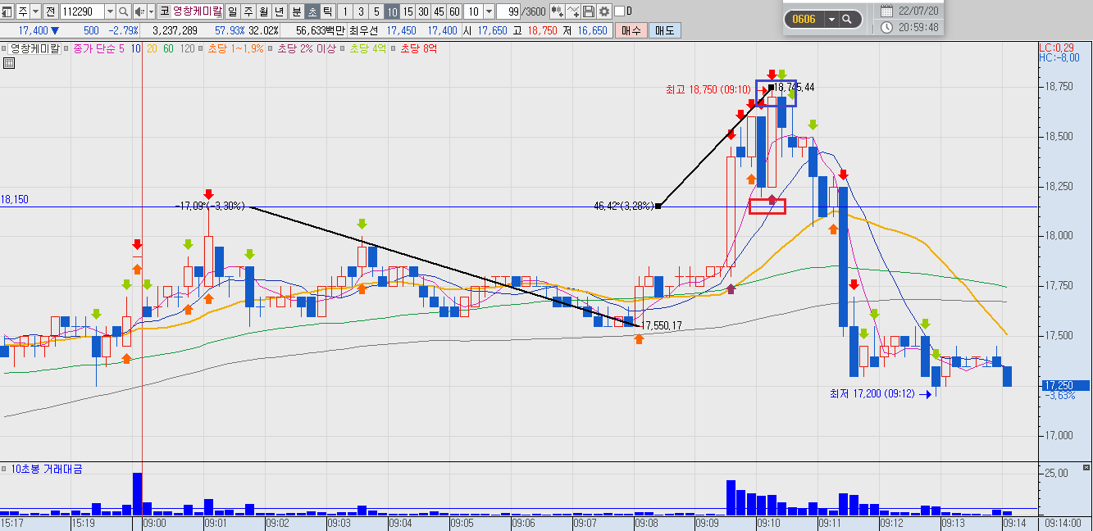Screen dimensions: 1093x531
Task: Click the speaker sound icon
Action: (139, 11)
